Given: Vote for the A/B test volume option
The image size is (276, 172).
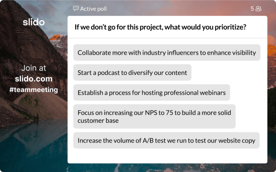Looking at the screenshot, I should click(x=166, y=140).
